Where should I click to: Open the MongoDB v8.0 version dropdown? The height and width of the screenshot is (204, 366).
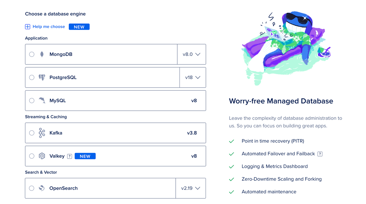click(x=192, y=54)
